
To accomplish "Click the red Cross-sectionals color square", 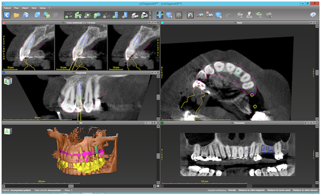I will tap(4, 22).
